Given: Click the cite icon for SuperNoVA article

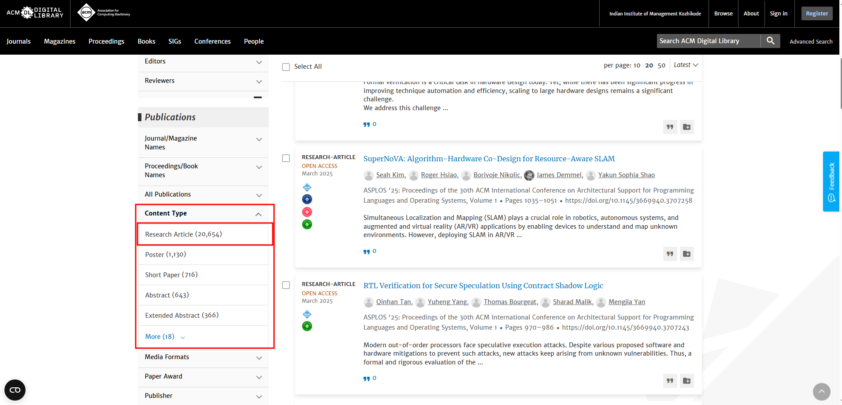Looking at the screenshot, I should tap(670, 254).
